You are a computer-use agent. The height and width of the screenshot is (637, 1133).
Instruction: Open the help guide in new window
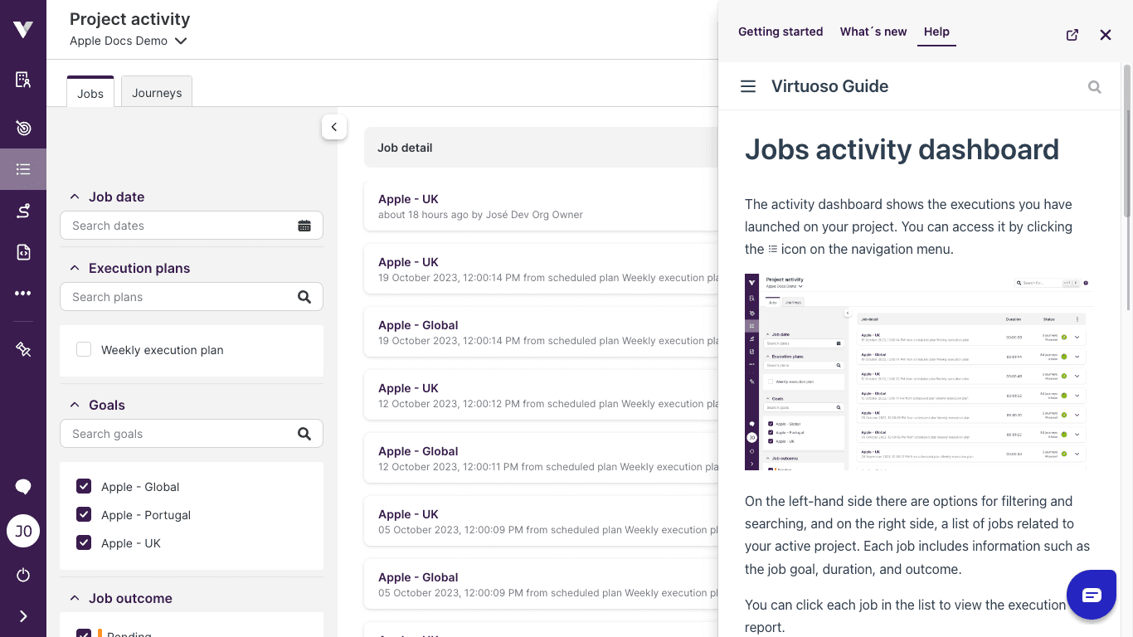1072,35
